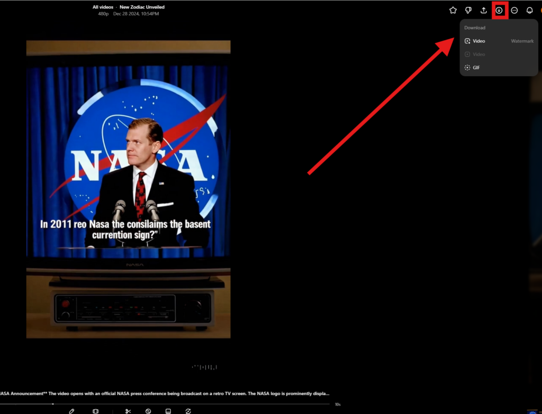Click the loop icon in bottom toolbar

(188, 411)
